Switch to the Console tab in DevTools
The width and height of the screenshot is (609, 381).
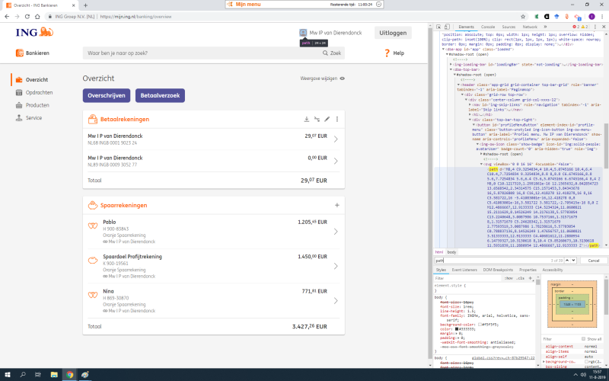tap(486, 27)
